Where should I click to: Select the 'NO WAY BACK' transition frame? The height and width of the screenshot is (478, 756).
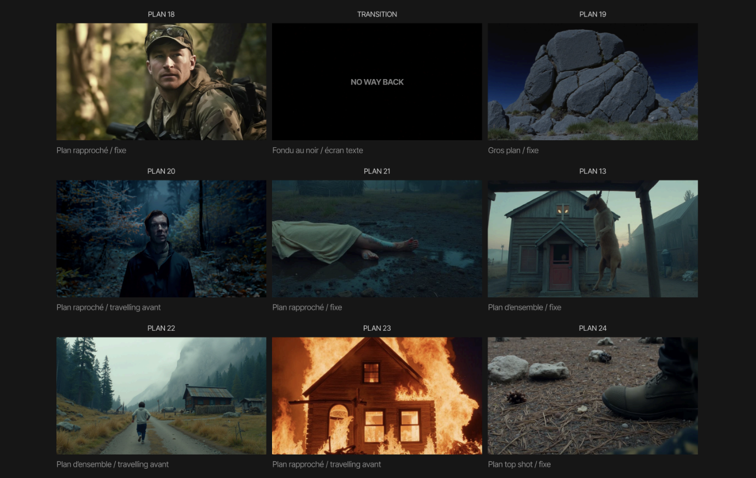point(377,82)
